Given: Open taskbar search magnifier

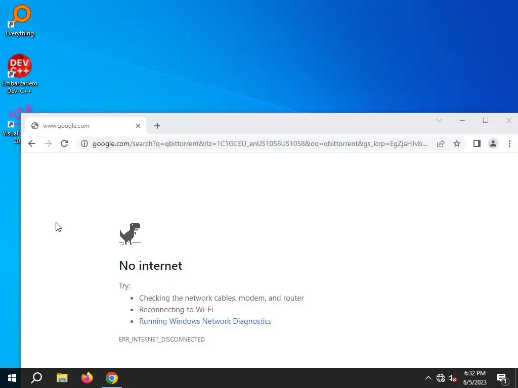Looking at the screenshot, I should click(x=36, y=378).
